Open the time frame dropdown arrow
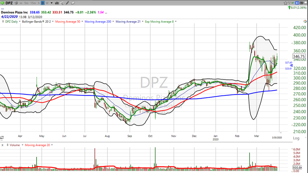This screenshot has width=308, height=173. tap(52, 3)
